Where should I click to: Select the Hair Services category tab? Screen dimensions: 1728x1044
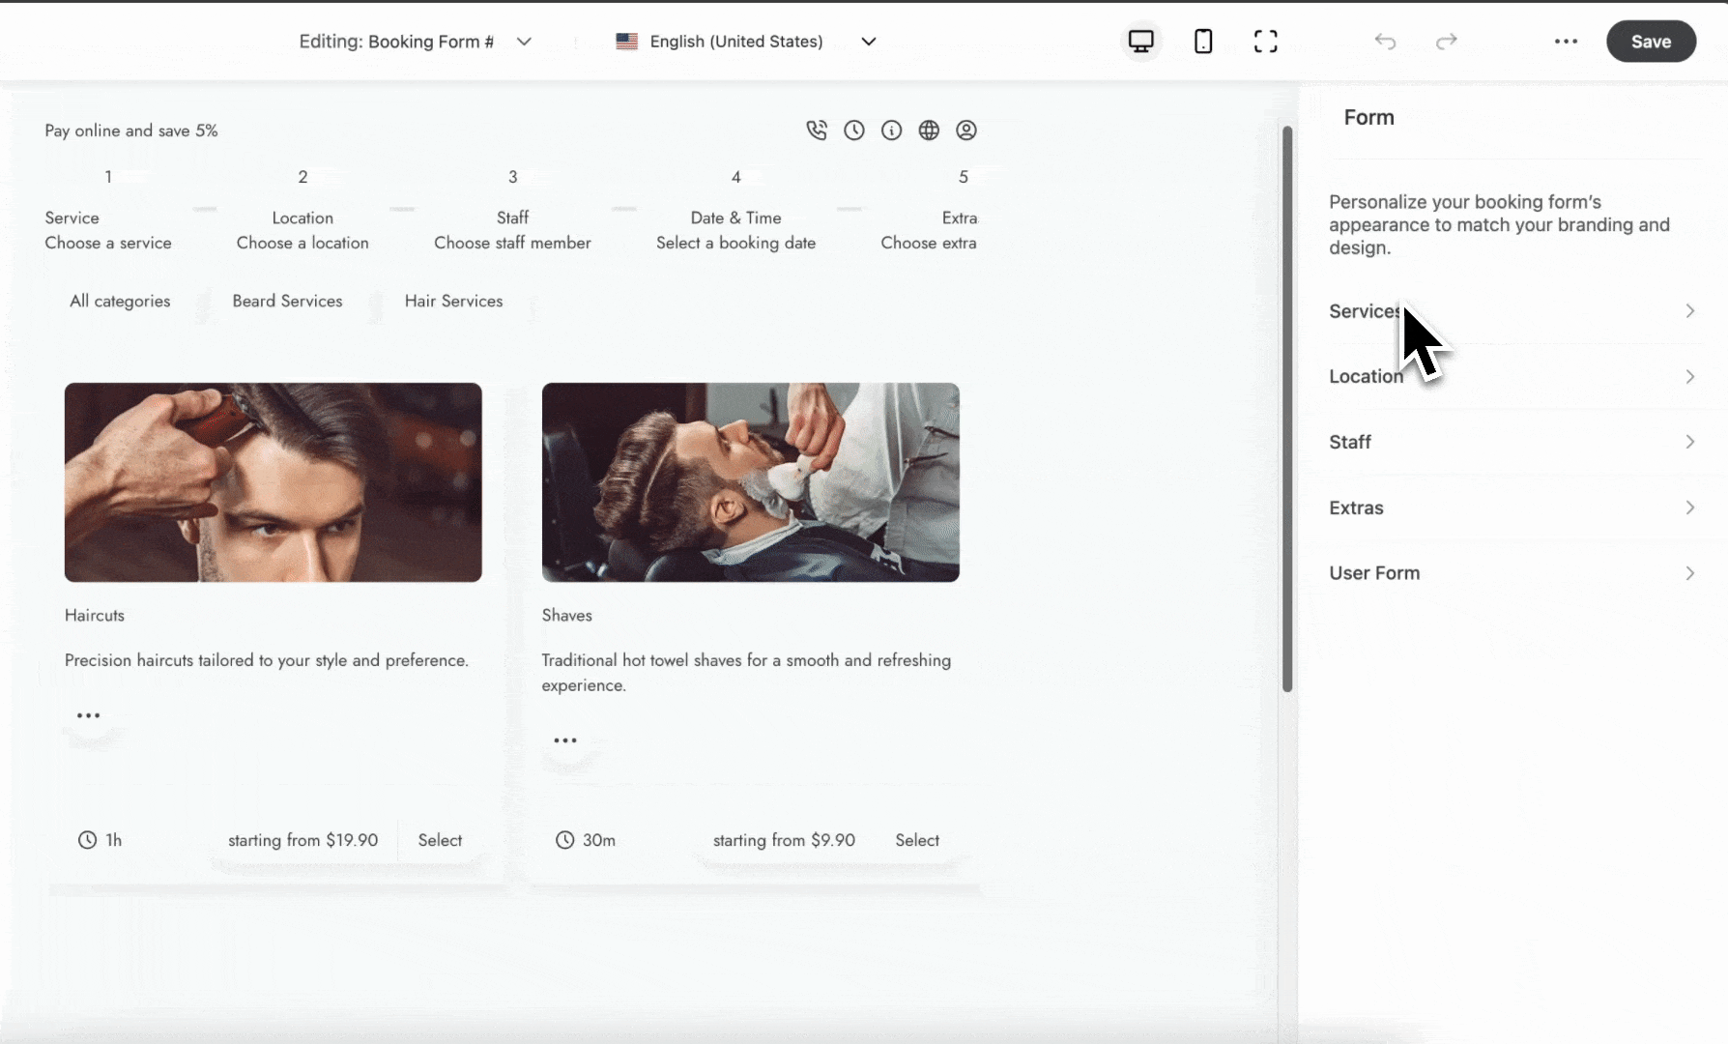(x=453, y=302)
